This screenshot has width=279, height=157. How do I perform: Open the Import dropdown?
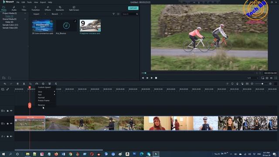[40, 14]
